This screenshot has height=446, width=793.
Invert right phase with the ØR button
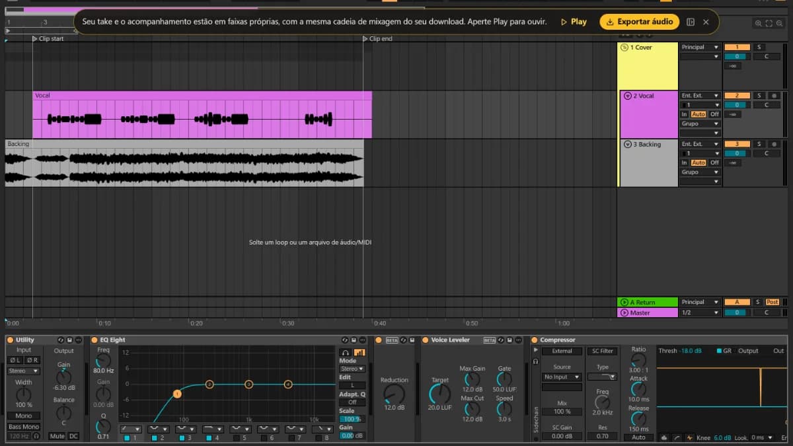tap(32, 359)
